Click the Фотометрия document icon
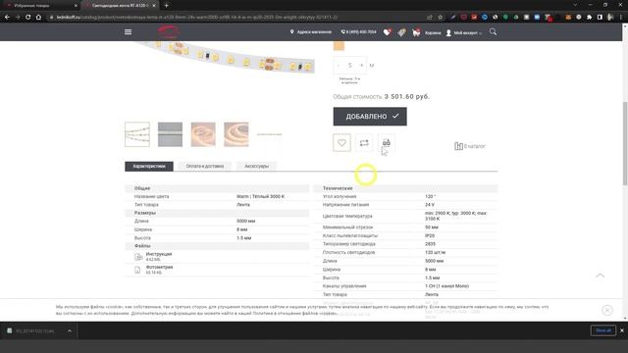The width and height of the screenshot is (628, 353). click(x=137, y=270)
